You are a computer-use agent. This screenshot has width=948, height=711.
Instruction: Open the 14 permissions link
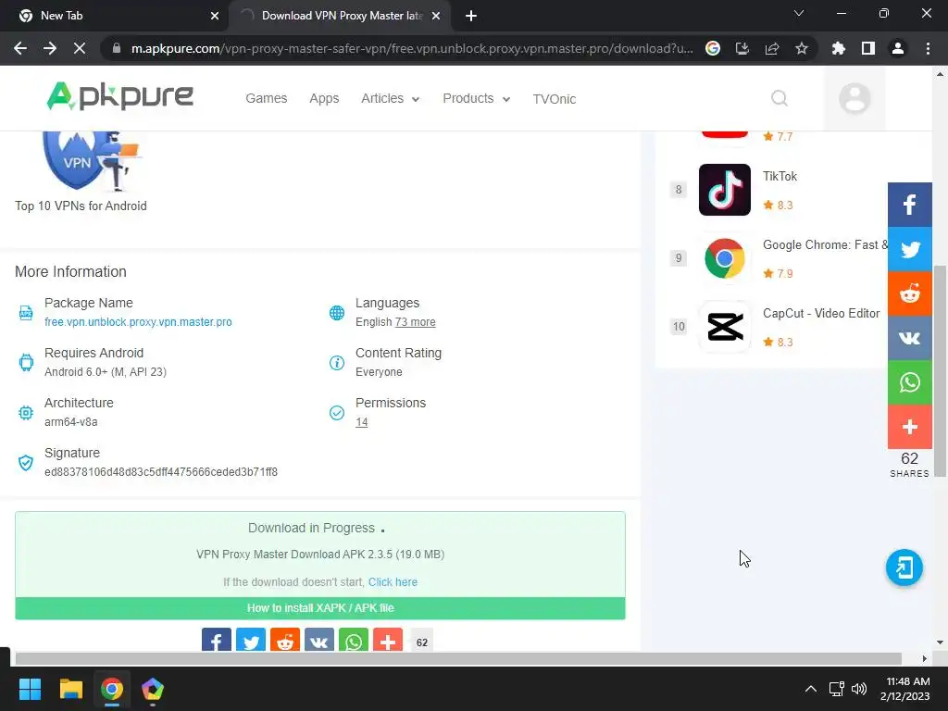(362, 422)
